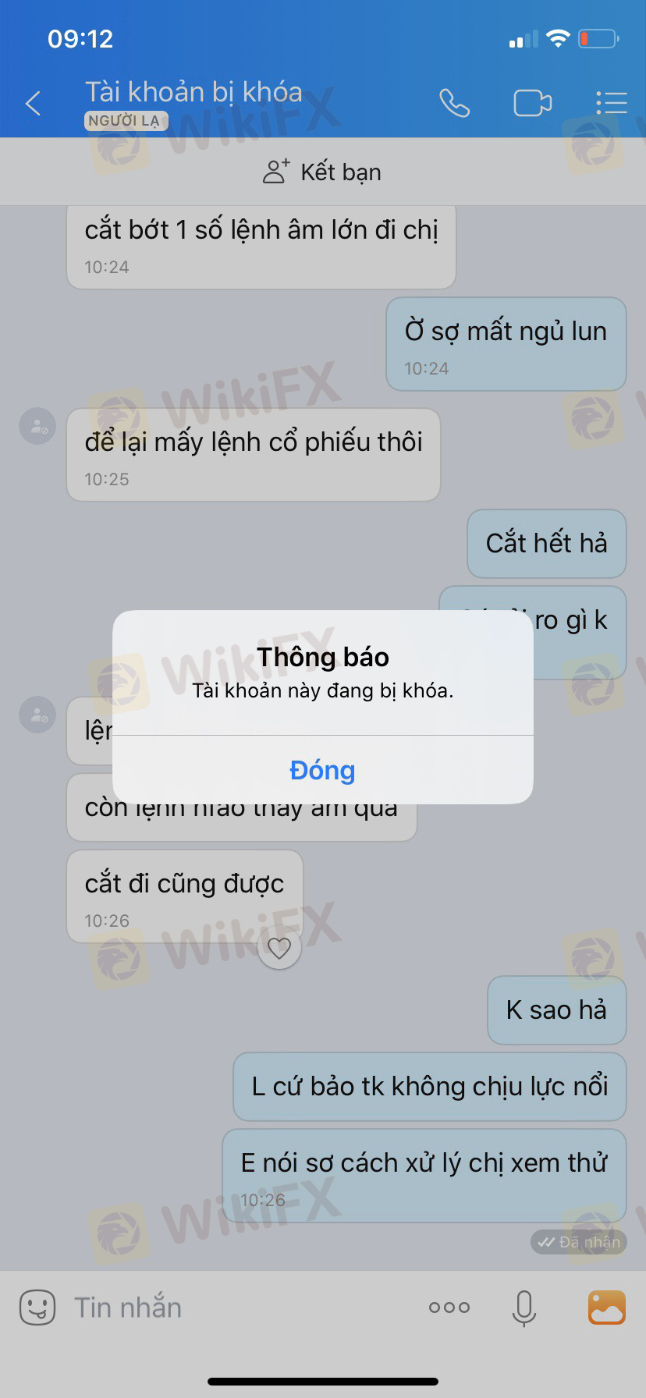Select message 'Ờ sợ mất ngủ lun'
This screenshot has height=1398, width=646.
(x=506, y=344)
